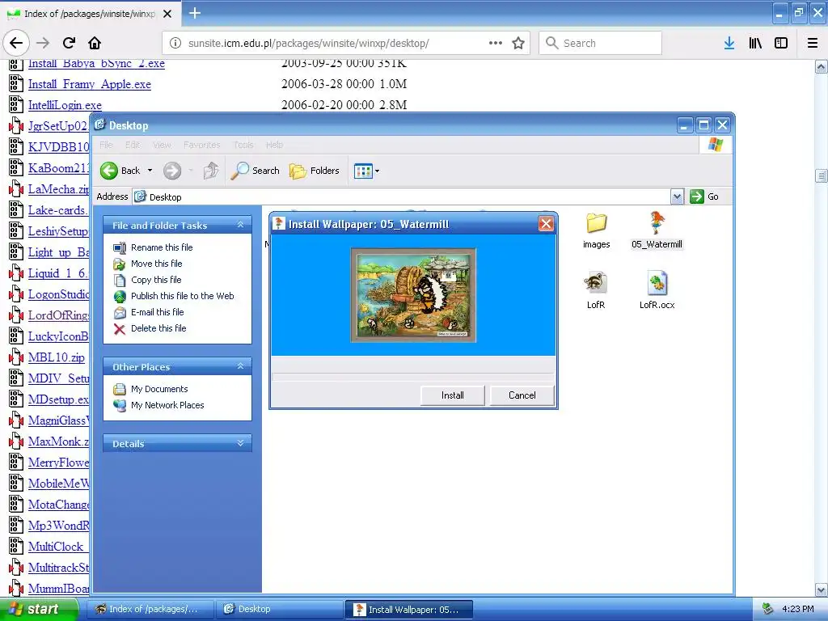Viewport: 828px width, 621px height.
Task: Select the LofR application icon
Action: pos(596,283)
